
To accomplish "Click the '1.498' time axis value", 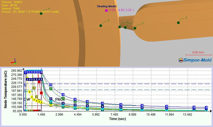I will pyautogui.click(x=41, y=115).
